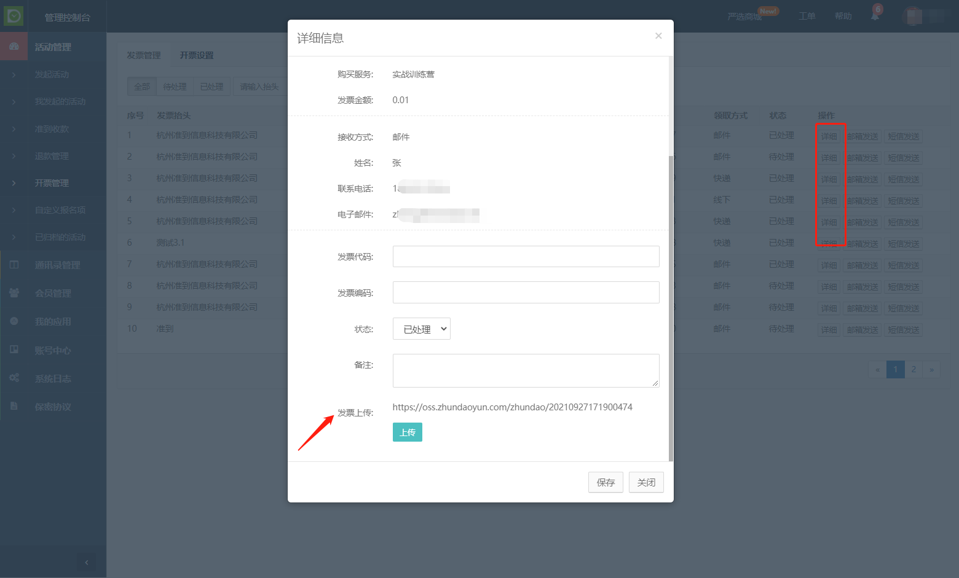Viewport: 959px width, 578px height.
Task: Click the 系统日志 gears icon
Action: coord(14,378)
